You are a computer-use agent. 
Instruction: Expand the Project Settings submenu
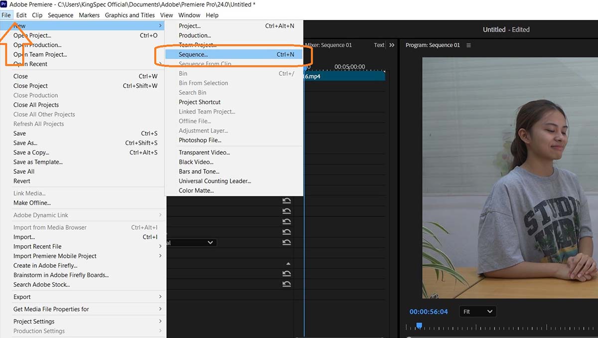(x=89, y=322)
